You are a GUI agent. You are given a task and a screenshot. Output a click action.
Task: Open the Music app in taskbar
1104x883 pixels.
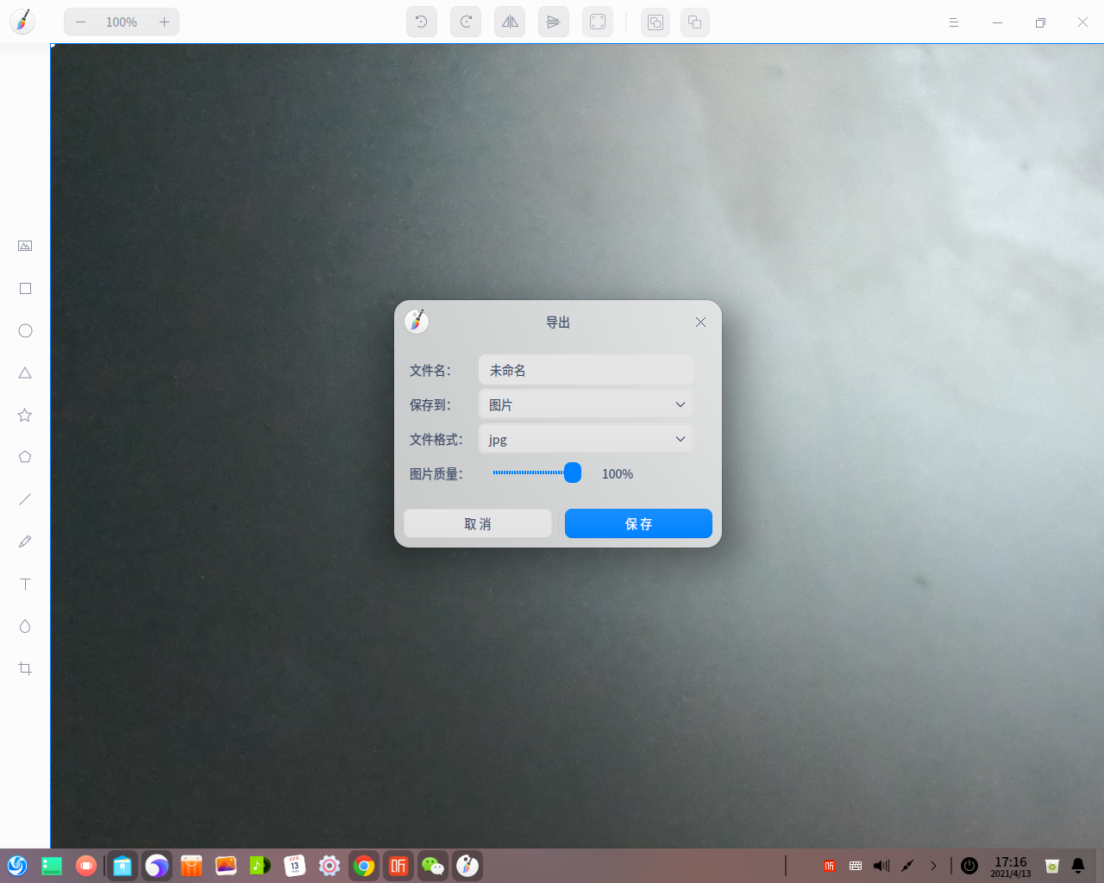pyautogui.click(x=260, y=866)
